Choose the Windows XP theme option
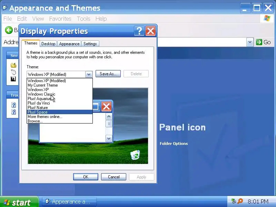This screenshot has height=207, width=276. pyautogui.click(x=60, y=90)
